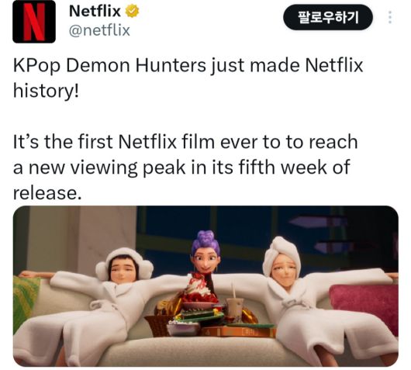
Task: Click the word 'history!' in the tweet
Action: point(46,91)
